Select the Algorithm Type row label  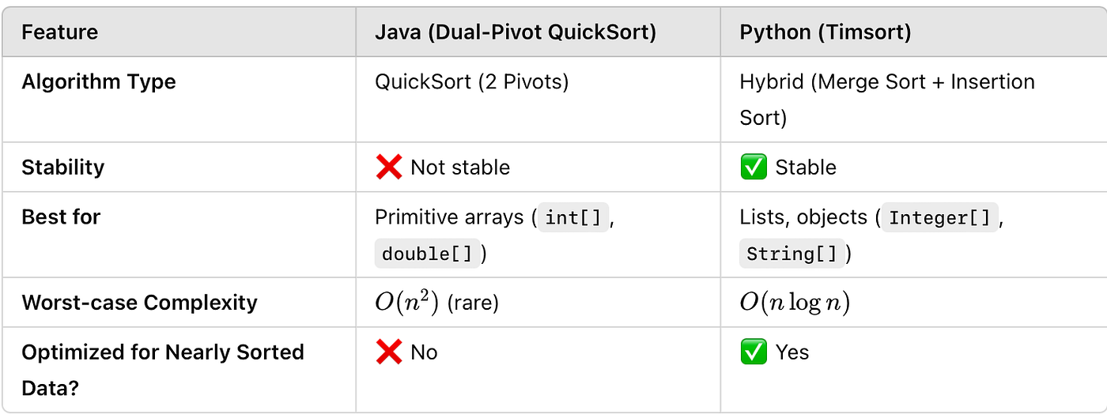pos(99,82)
